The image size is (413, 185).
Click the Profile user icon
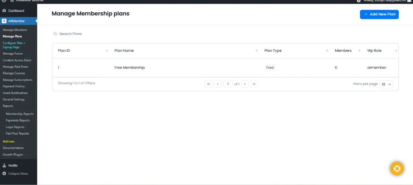click(x=4, y=165)
